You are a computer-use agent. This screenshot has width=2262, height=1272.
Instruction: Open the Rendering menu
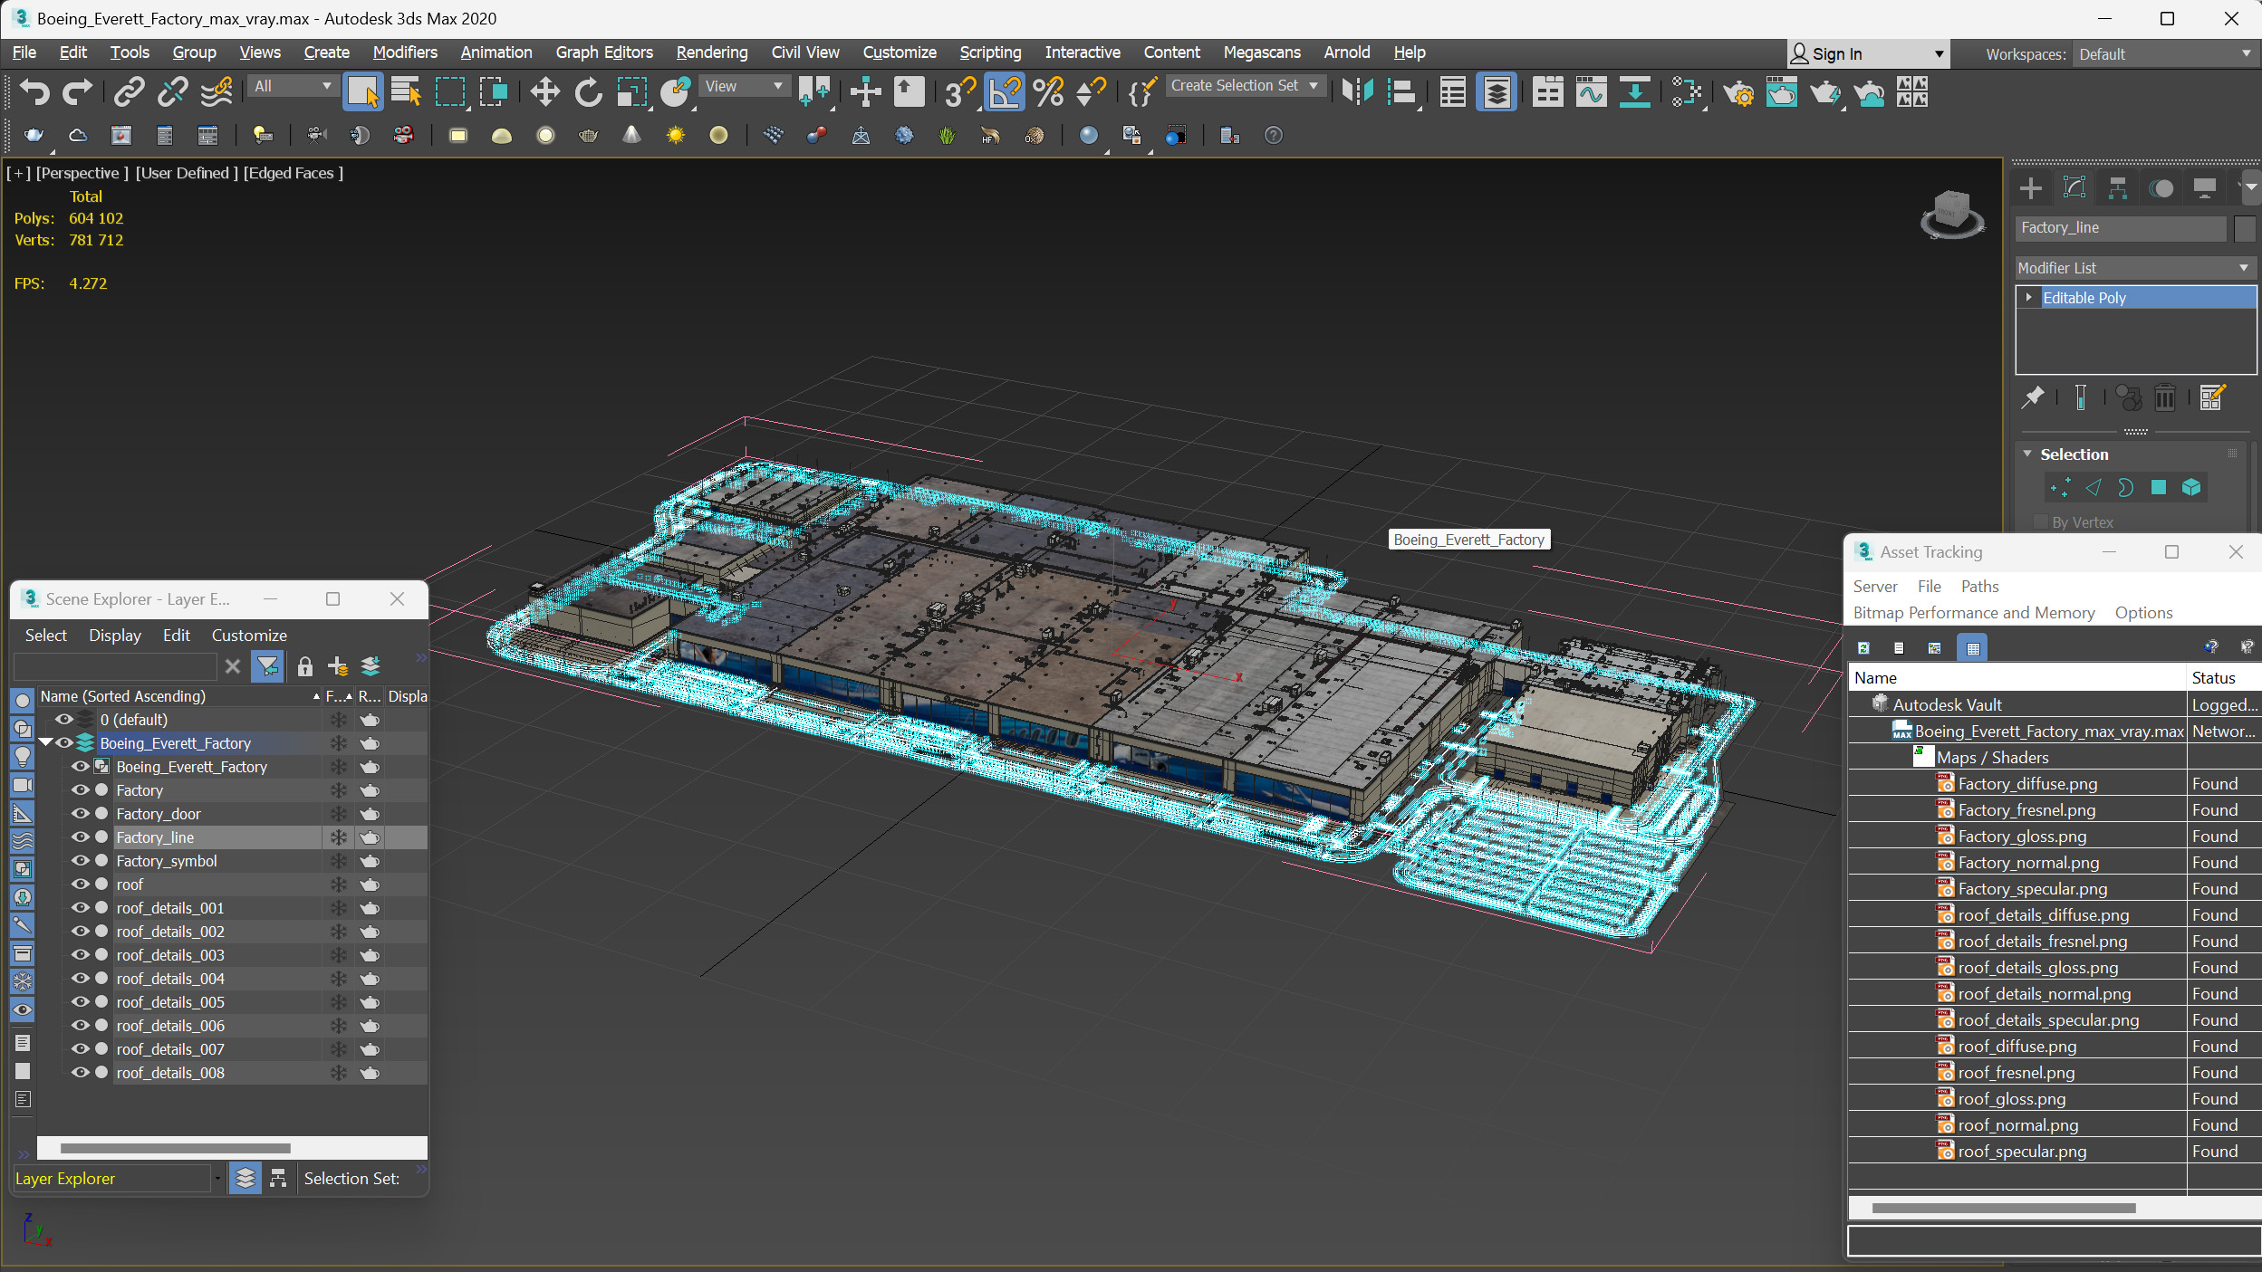(x=712, y=53)
